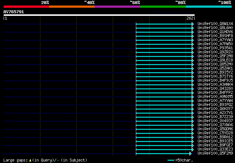235x163 pixels.
Task: Select the UniRef100_Q9LEC8 label
Action: point(215,60)
